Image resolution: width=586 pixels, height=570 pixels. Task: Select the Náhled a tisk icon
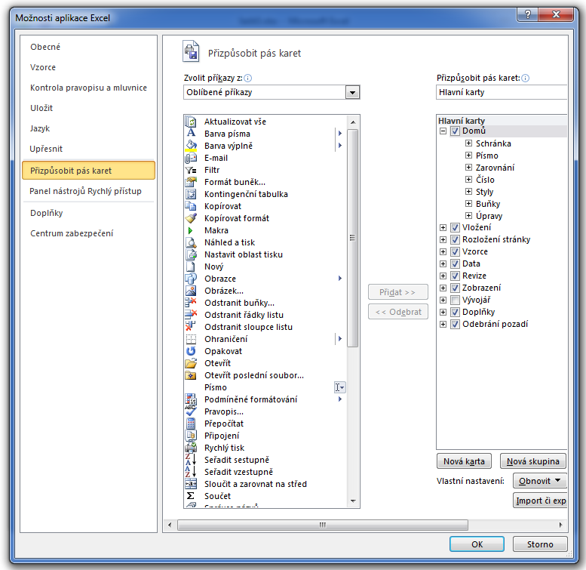tap(191, 242)
